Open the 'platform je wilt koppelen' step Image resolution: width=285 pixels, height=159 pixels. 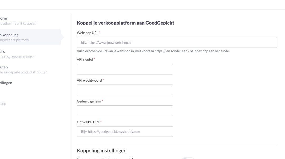[18, 21]
